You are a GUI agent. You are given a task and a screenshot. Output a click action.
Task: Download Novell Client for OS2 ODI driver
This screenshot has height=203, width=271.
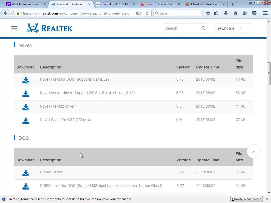[x=26, y=121]
